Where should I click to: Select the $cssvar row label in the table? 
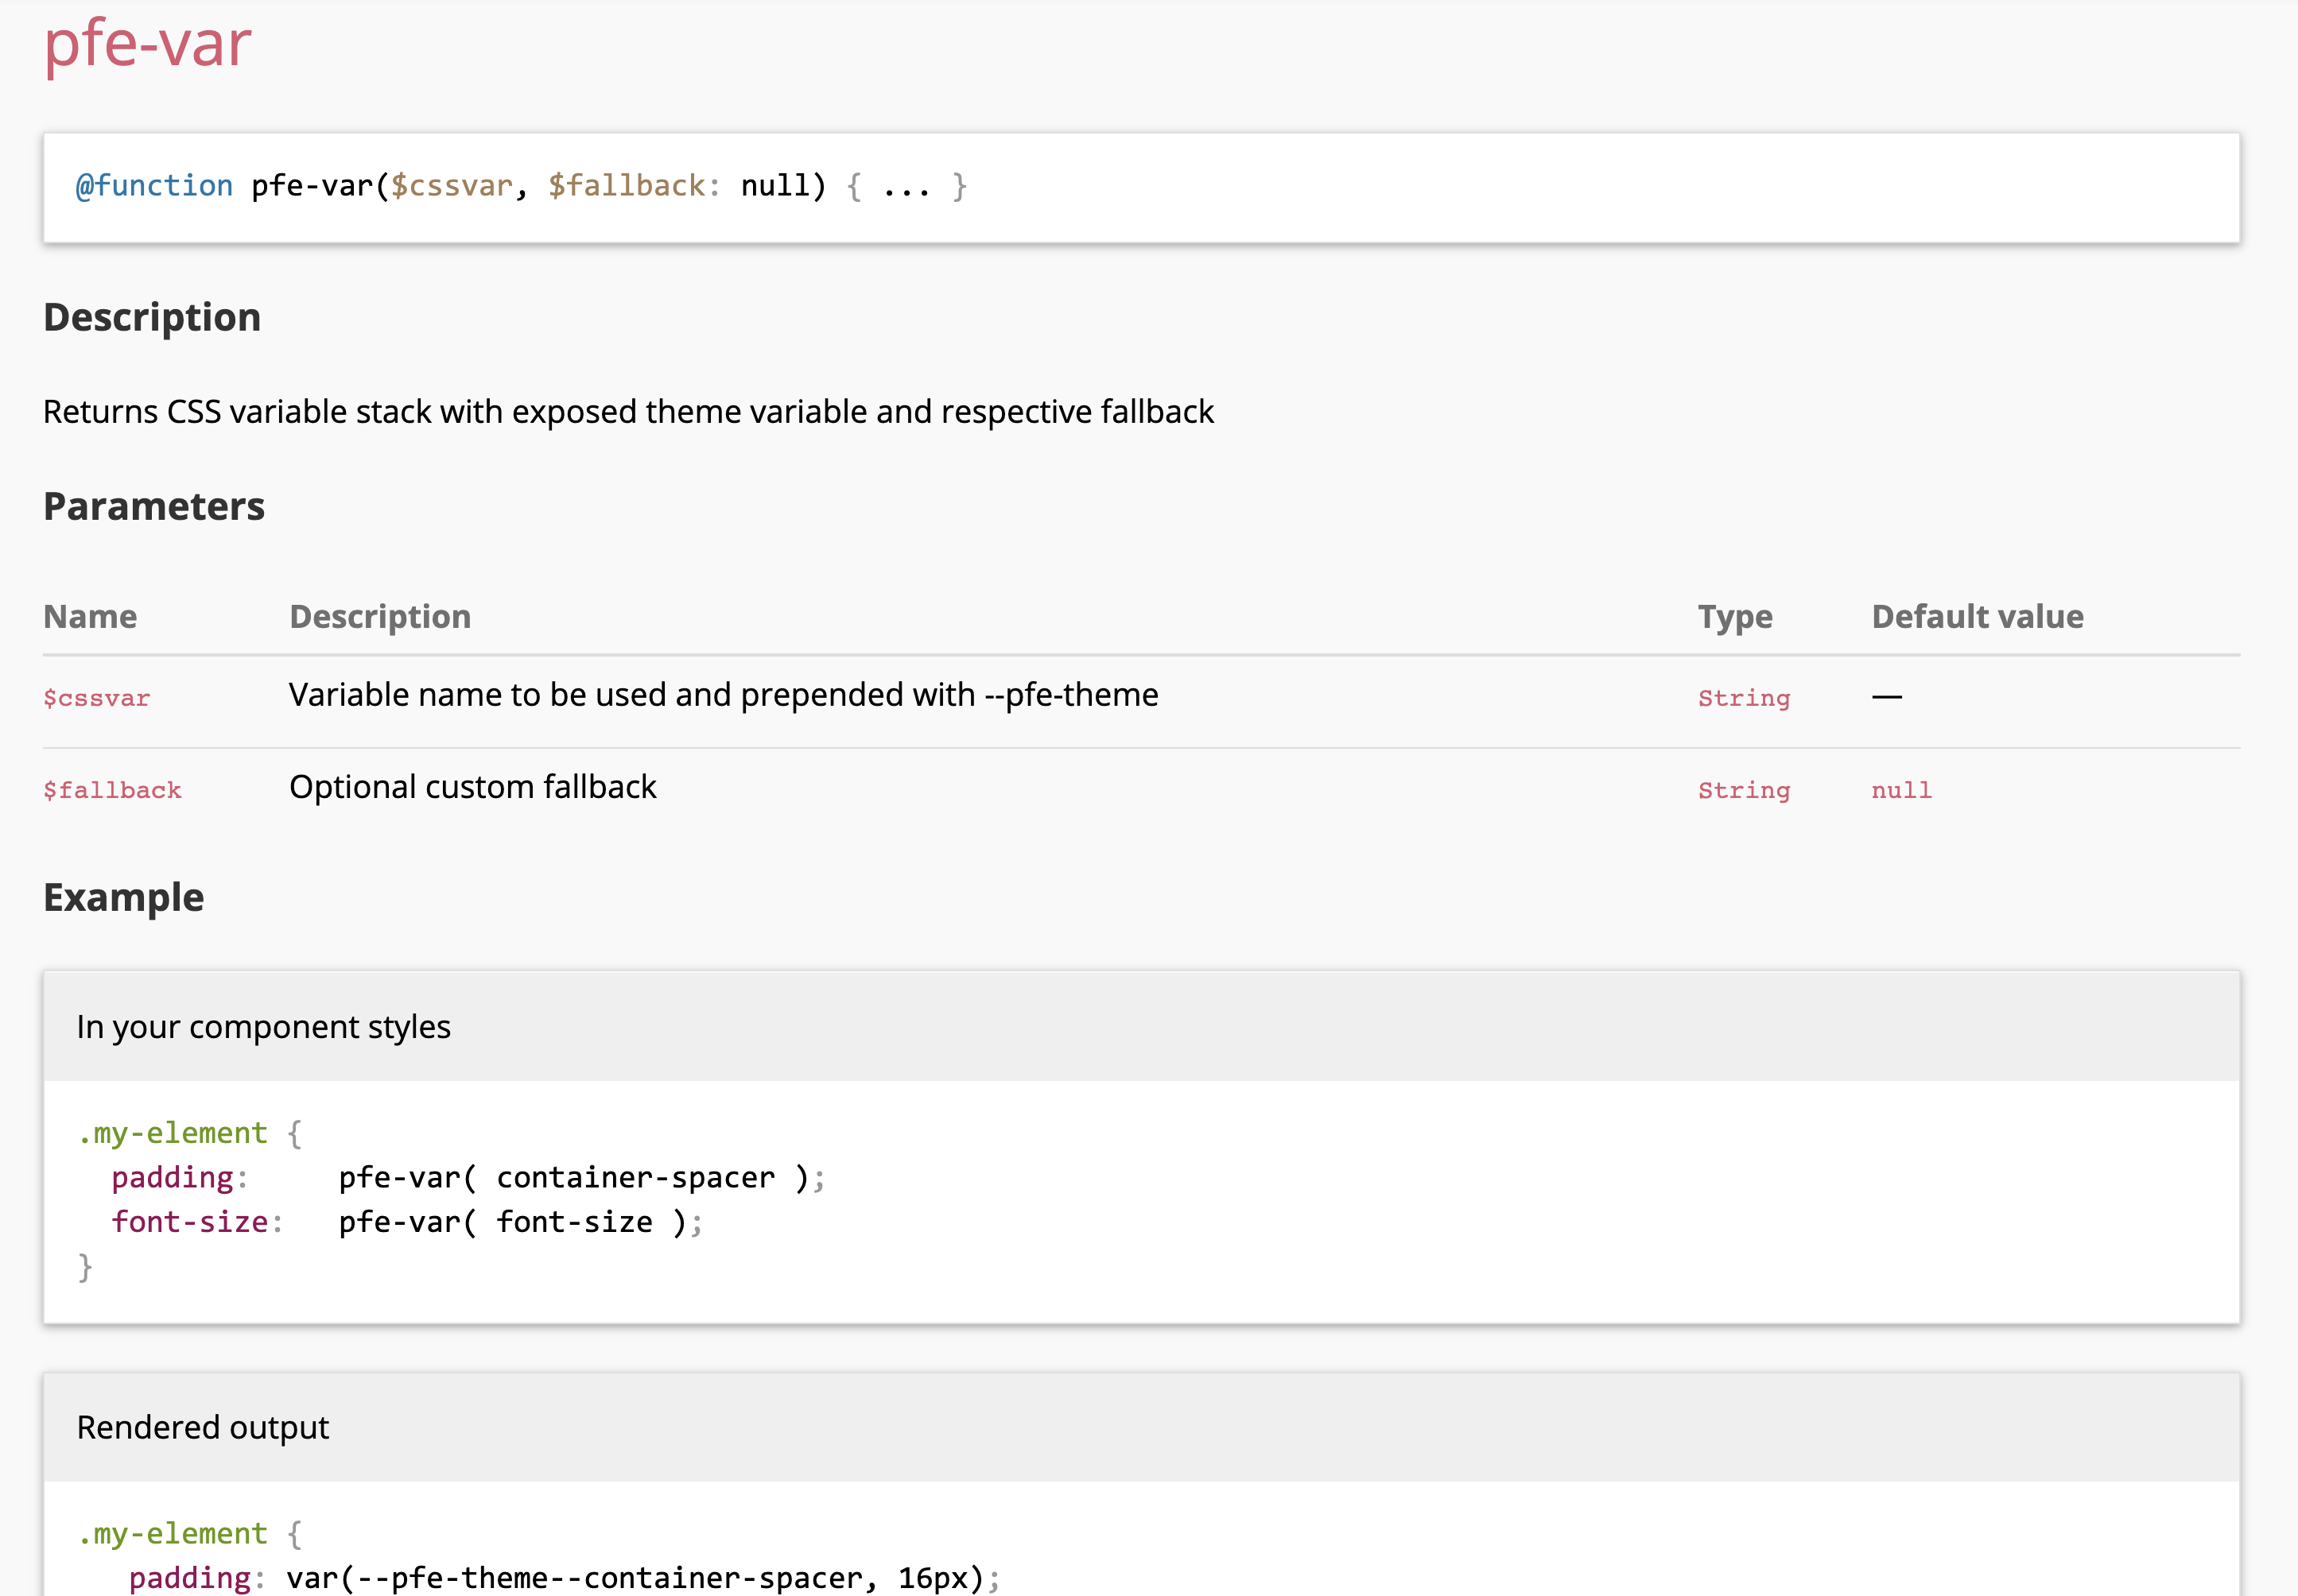96,697
